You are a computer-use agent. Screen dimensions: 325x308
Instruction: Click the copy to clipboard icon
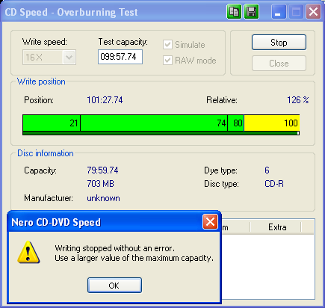(234, 11)
